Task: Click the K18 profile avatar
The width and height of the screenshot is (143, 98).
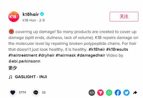Action: coord(14,17)
